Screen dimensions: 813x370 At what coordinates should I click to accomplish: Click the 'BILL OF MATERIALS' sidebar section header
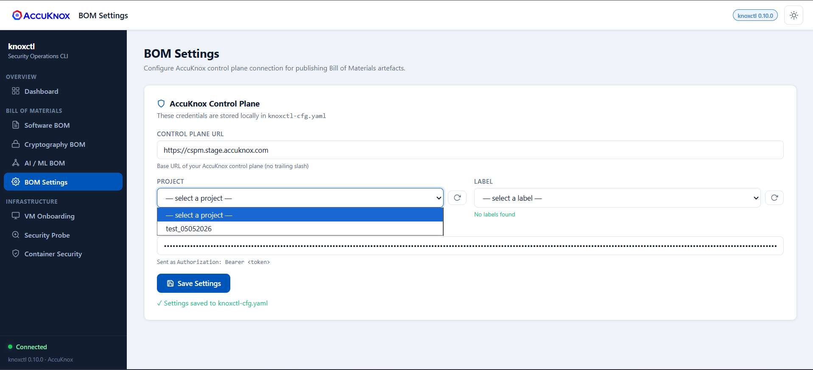34,111
